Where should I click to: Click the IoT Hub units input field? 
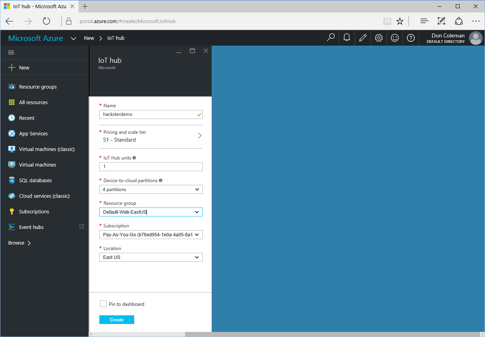coord(151,167)
